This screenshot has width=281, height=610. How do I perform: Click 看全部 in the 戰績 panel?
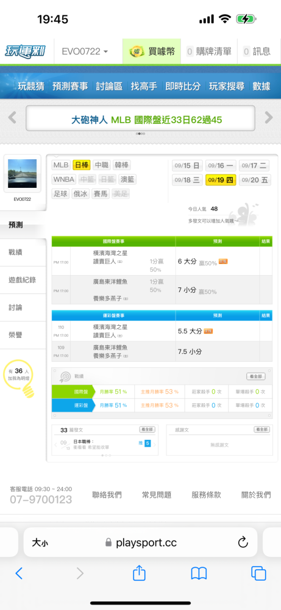click(x=256, y=376)
